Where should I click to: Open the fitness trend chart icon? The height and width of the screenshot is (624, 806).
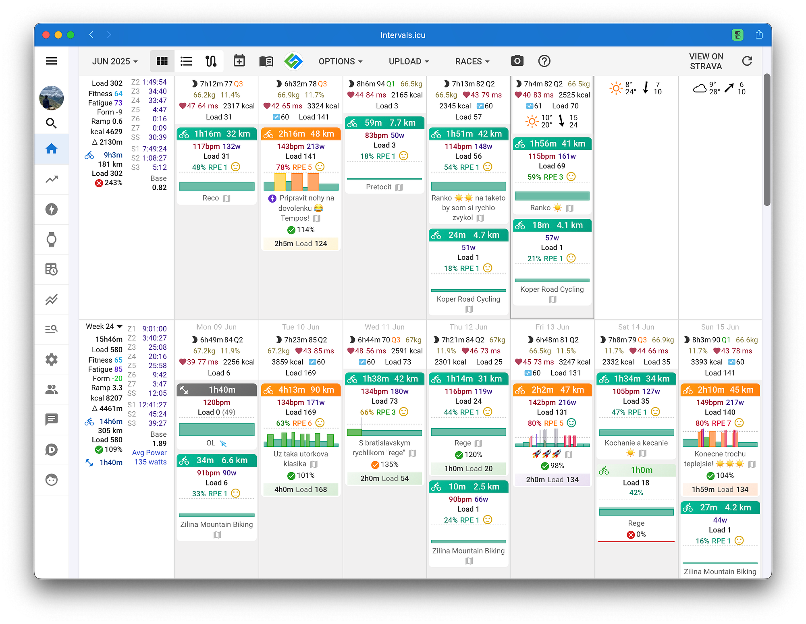(x=52, y=179)
